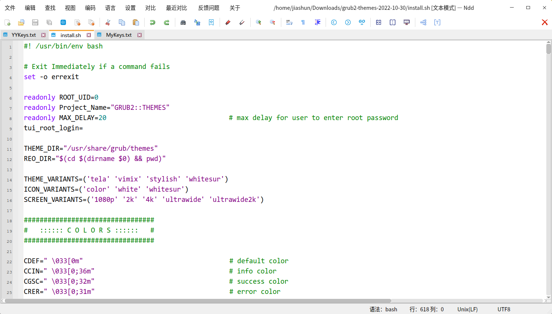The image size is (552, 314).
Task: Click the horizontal scrollbar at the bottom
Action: coord(197,301)
